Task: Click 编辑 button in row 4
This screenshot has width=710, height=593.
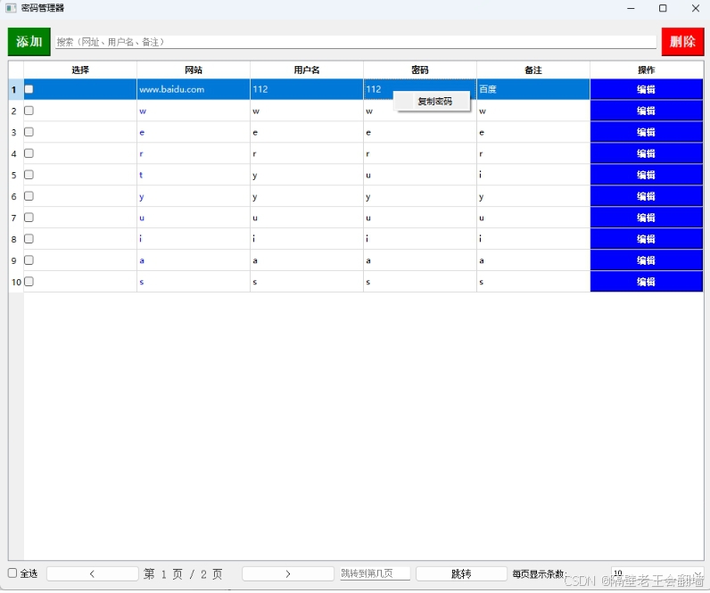Action: pyautogui.click(x=646, y=153)
